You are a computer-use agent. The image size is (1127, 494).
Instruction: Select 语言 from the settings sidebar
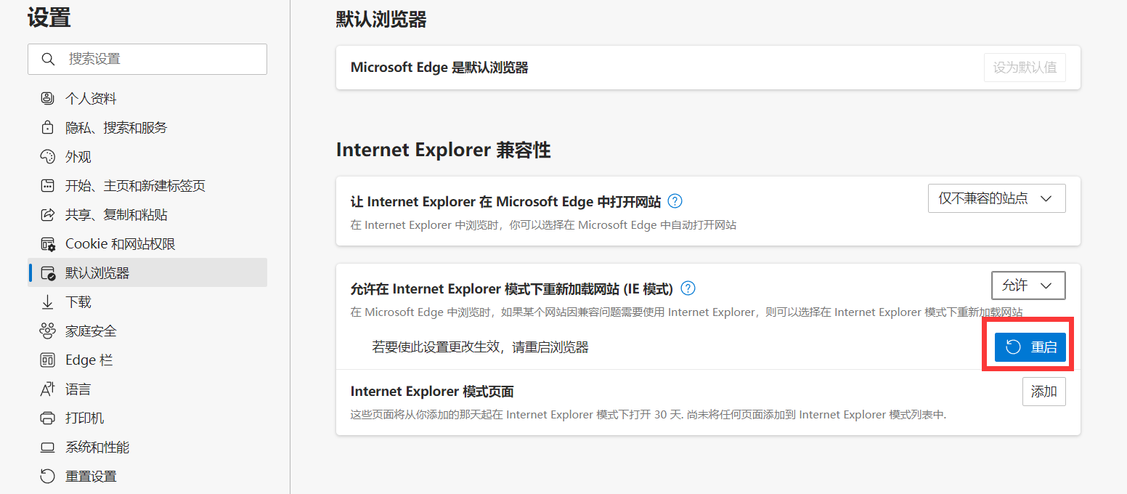(x=47, y=389)
